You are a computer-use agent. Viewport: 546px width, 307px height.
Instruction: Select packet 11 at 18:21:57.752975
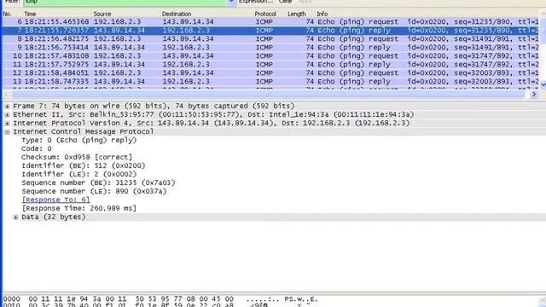tap(271, 65)
